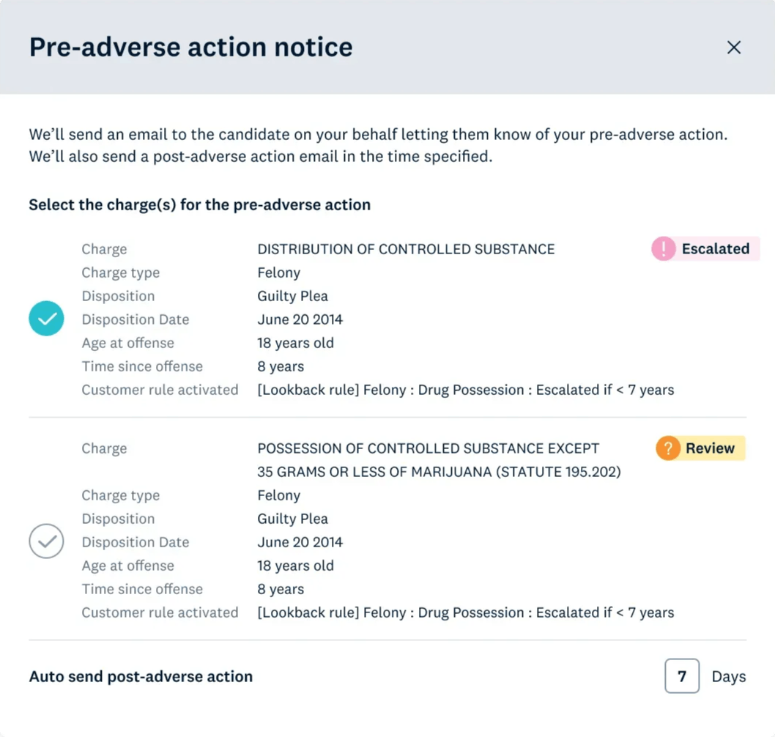Click the Auto send post-adverse action label

tap(141, 677)
